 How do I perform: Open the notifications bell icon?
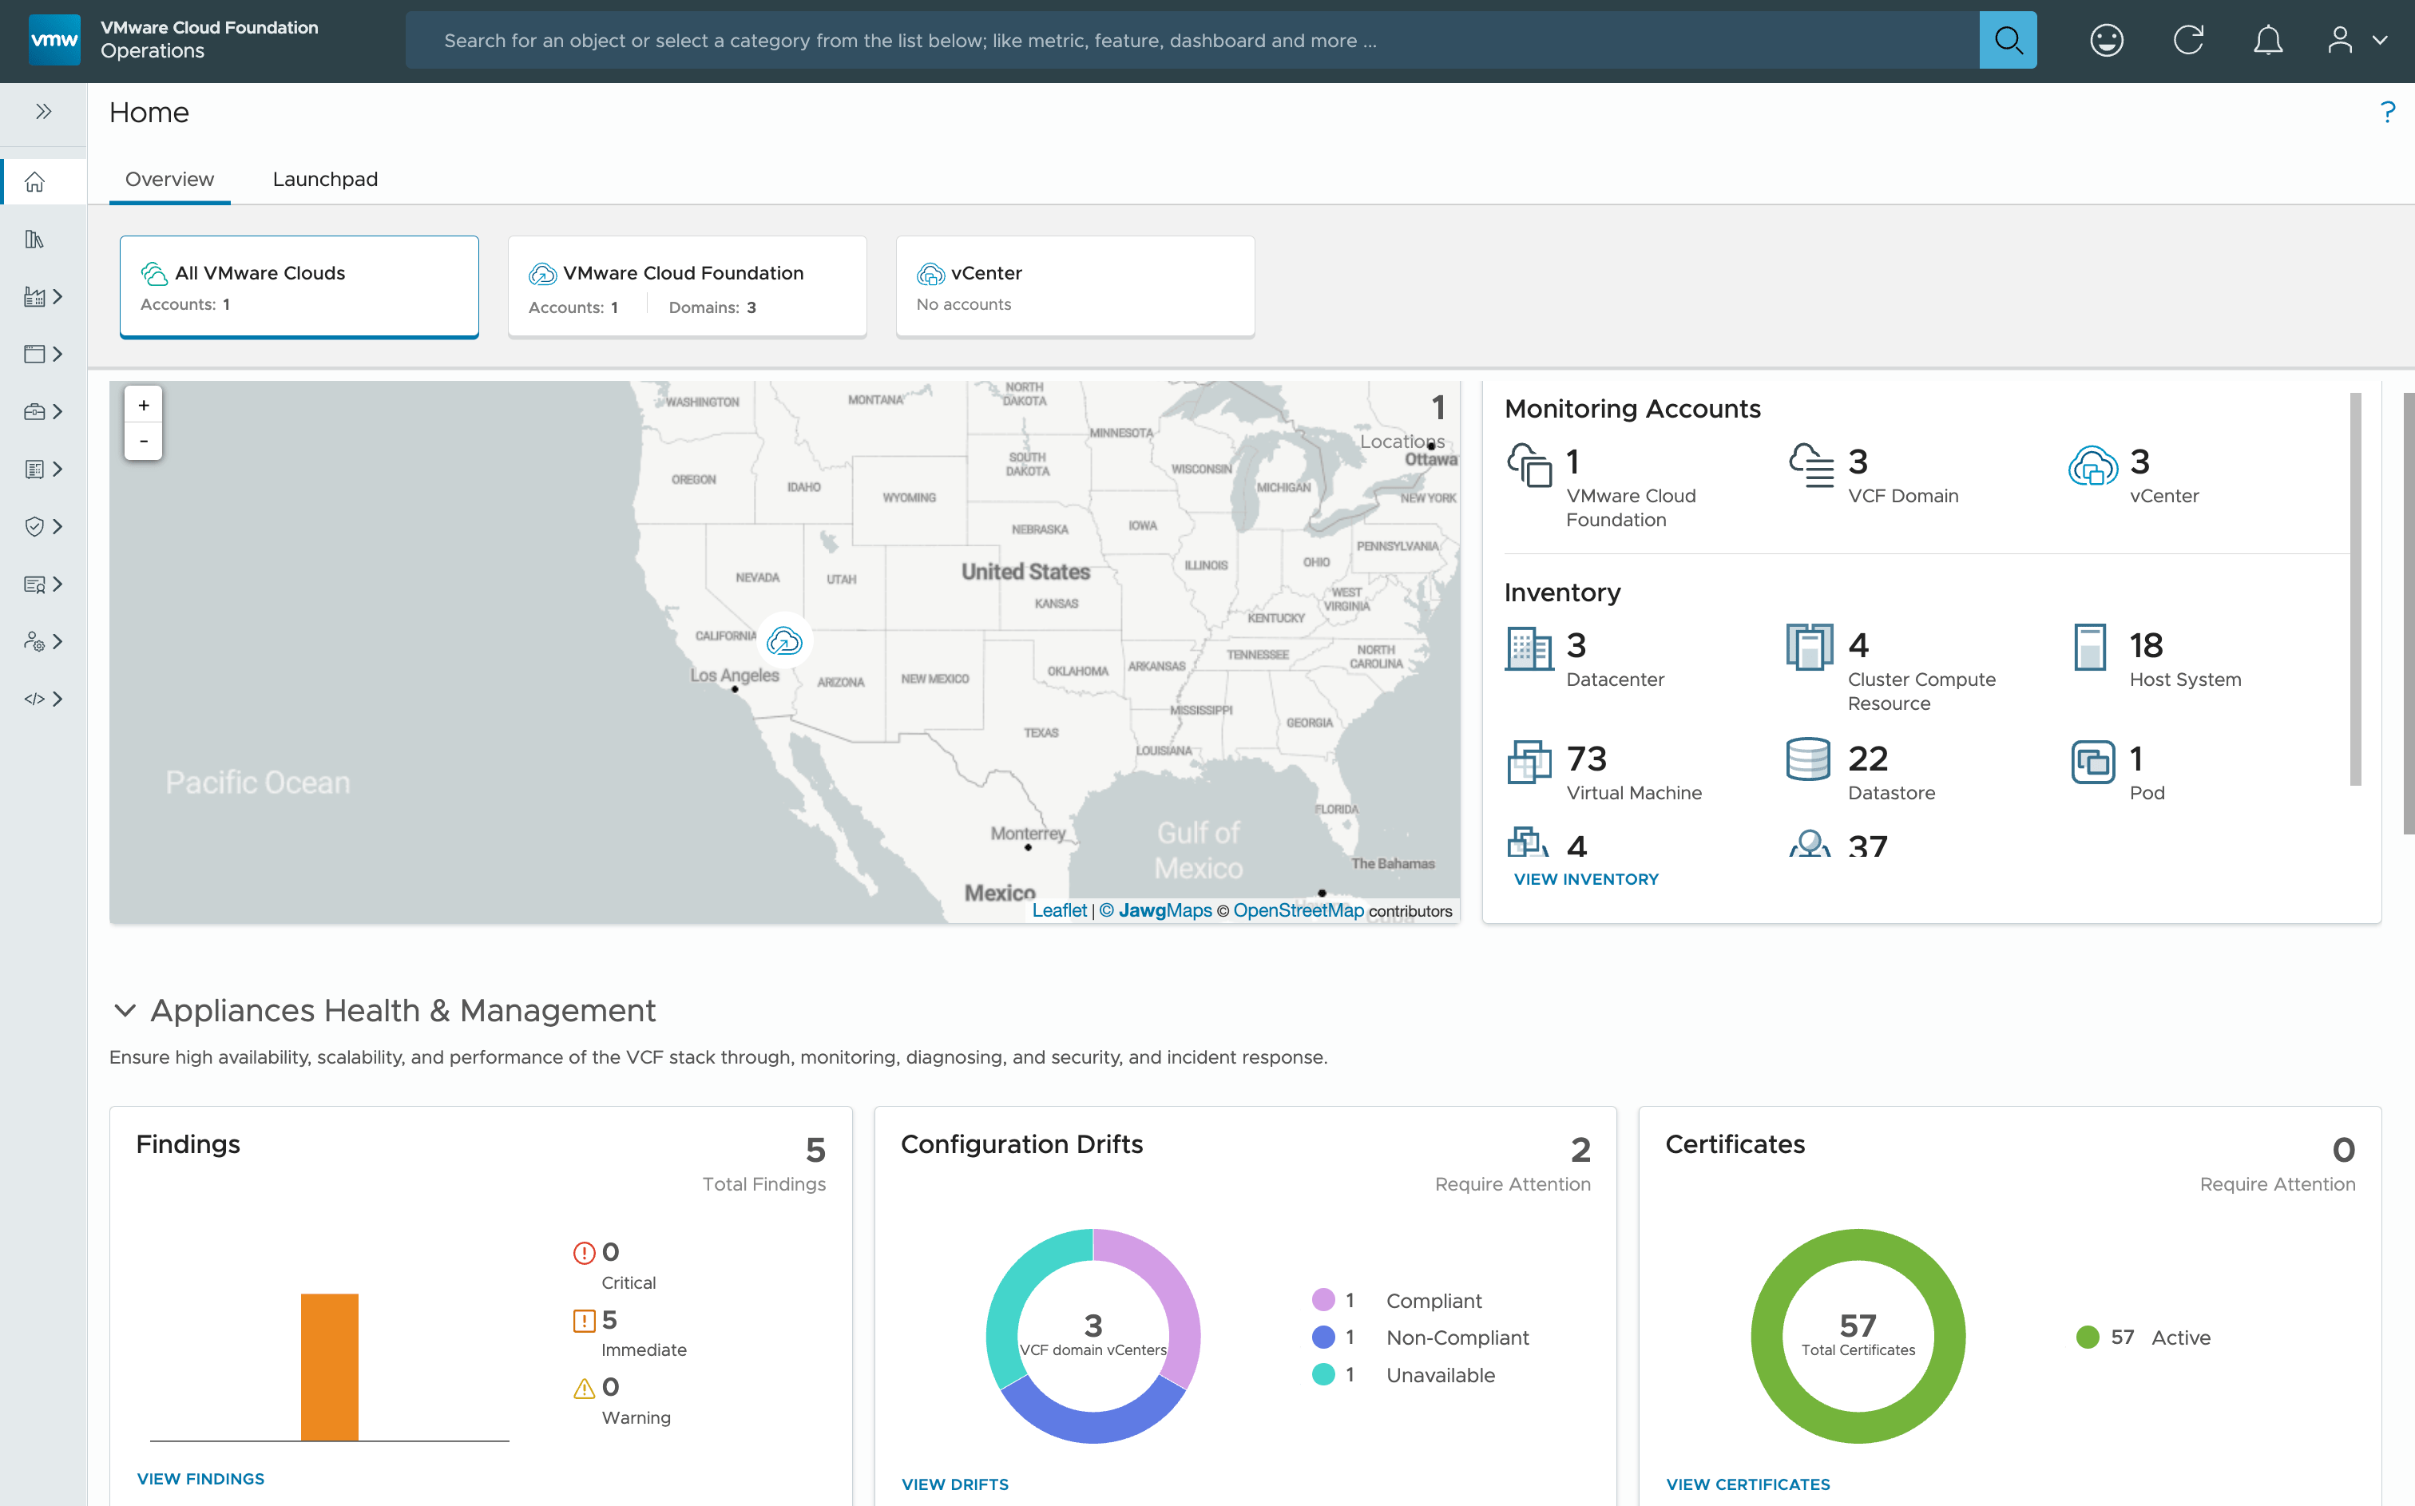tap(2267, 40)
